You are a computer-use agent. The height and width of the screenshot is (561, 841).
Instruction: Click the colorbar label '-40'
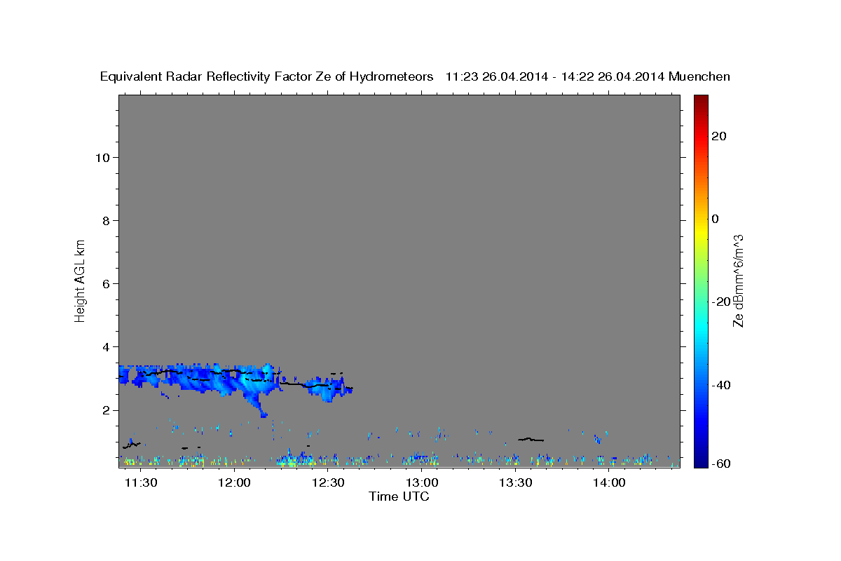tap(722, 384)
